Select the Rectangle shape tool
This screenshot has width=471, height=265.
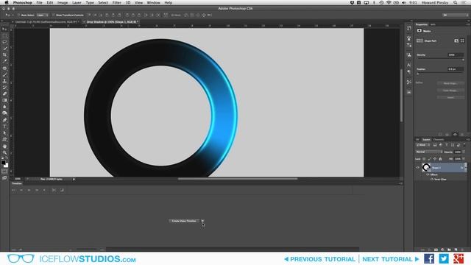tap(4, 139)
